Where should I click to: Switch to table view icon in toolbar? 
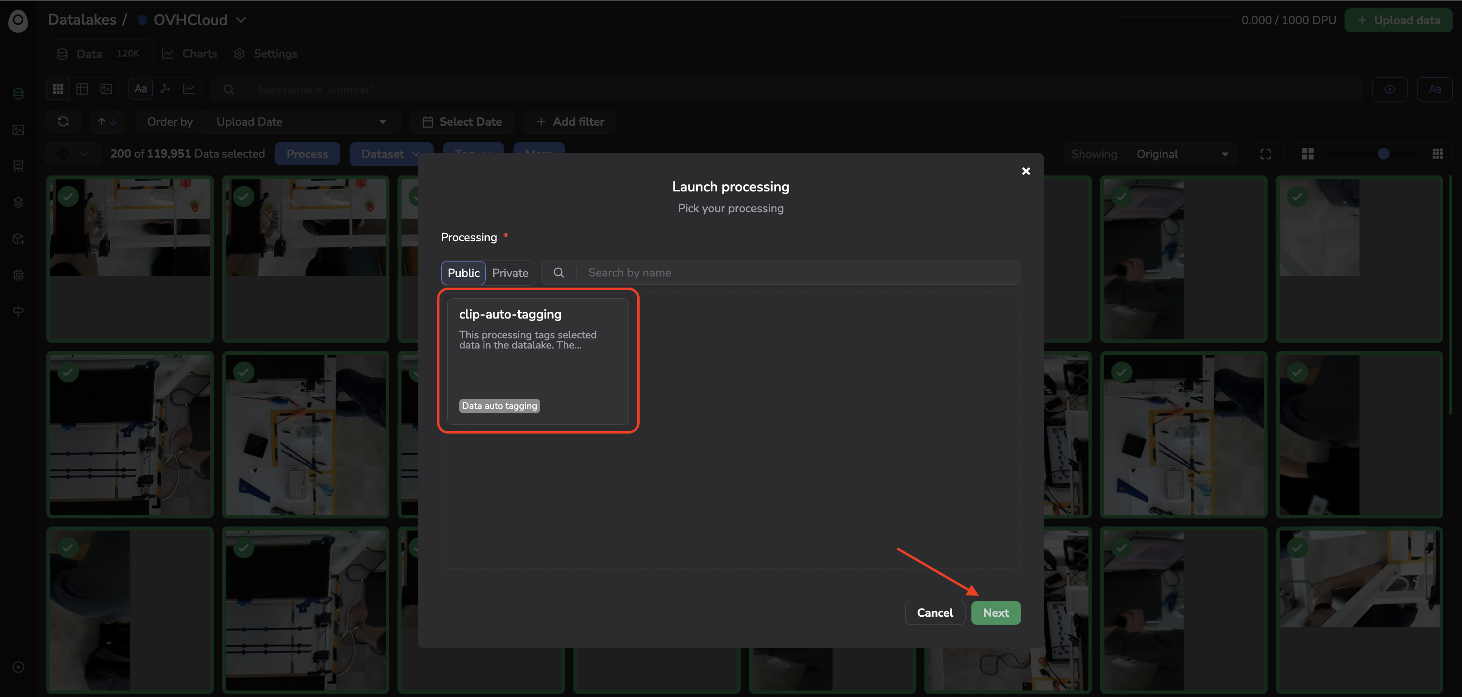[x=82, y=89]
